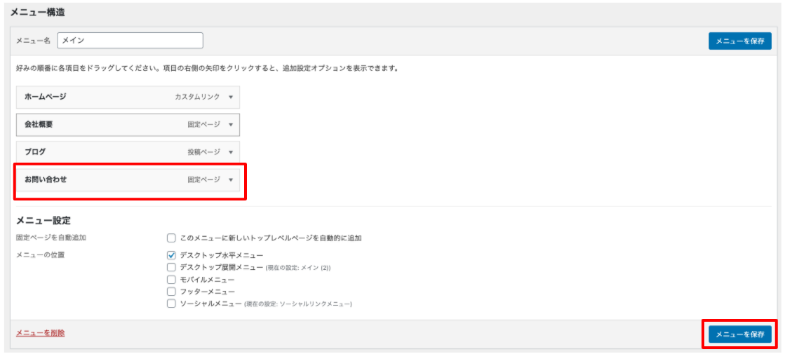Image resolution: width=785 pixels, height=354 pixels.
Task: Expand the 会社概要 item settings arrow
Action: [230, 125]
